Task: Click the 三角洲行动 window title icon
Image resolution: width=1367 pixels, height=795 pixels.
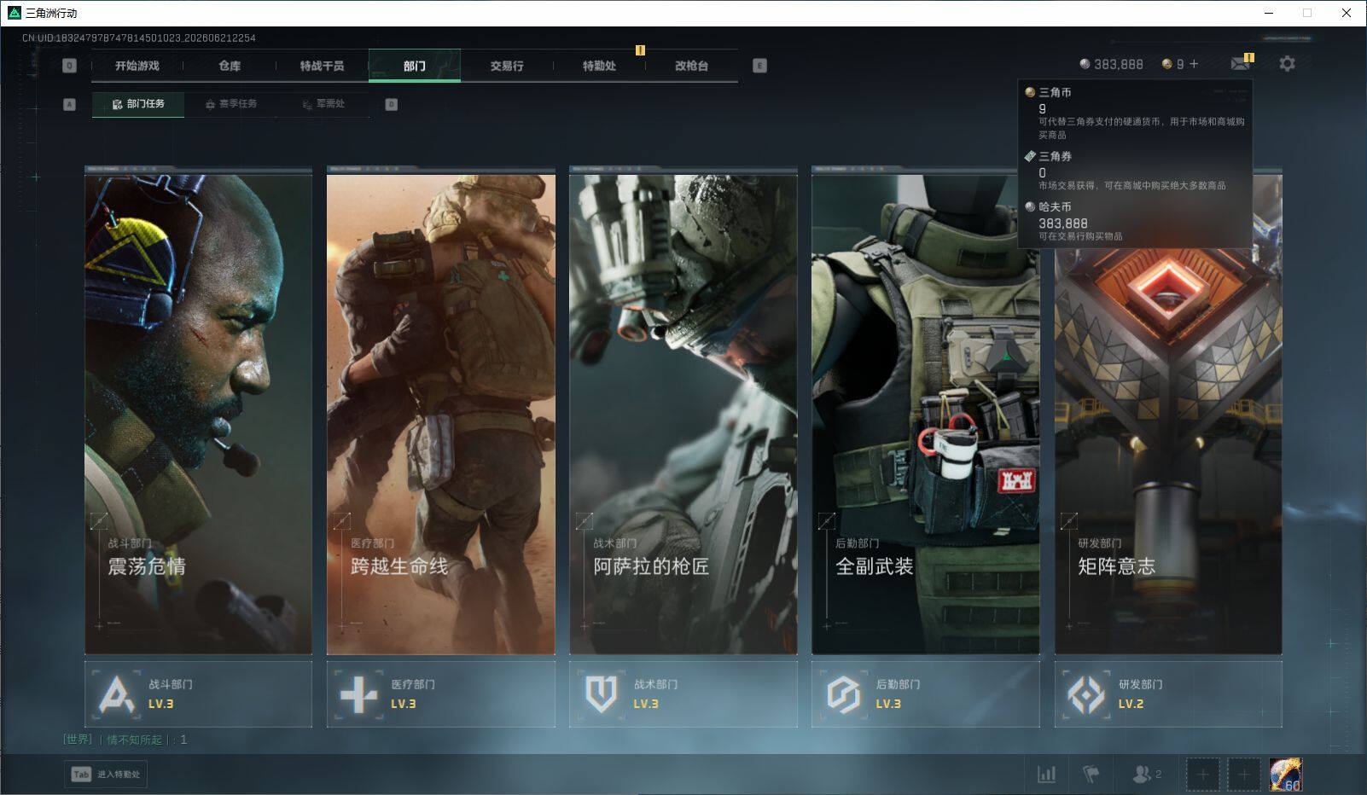Action: tap(15, 13)
